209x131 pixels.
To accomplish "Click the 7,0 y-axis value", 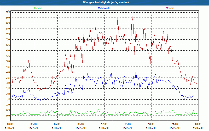I will (8, 40).
